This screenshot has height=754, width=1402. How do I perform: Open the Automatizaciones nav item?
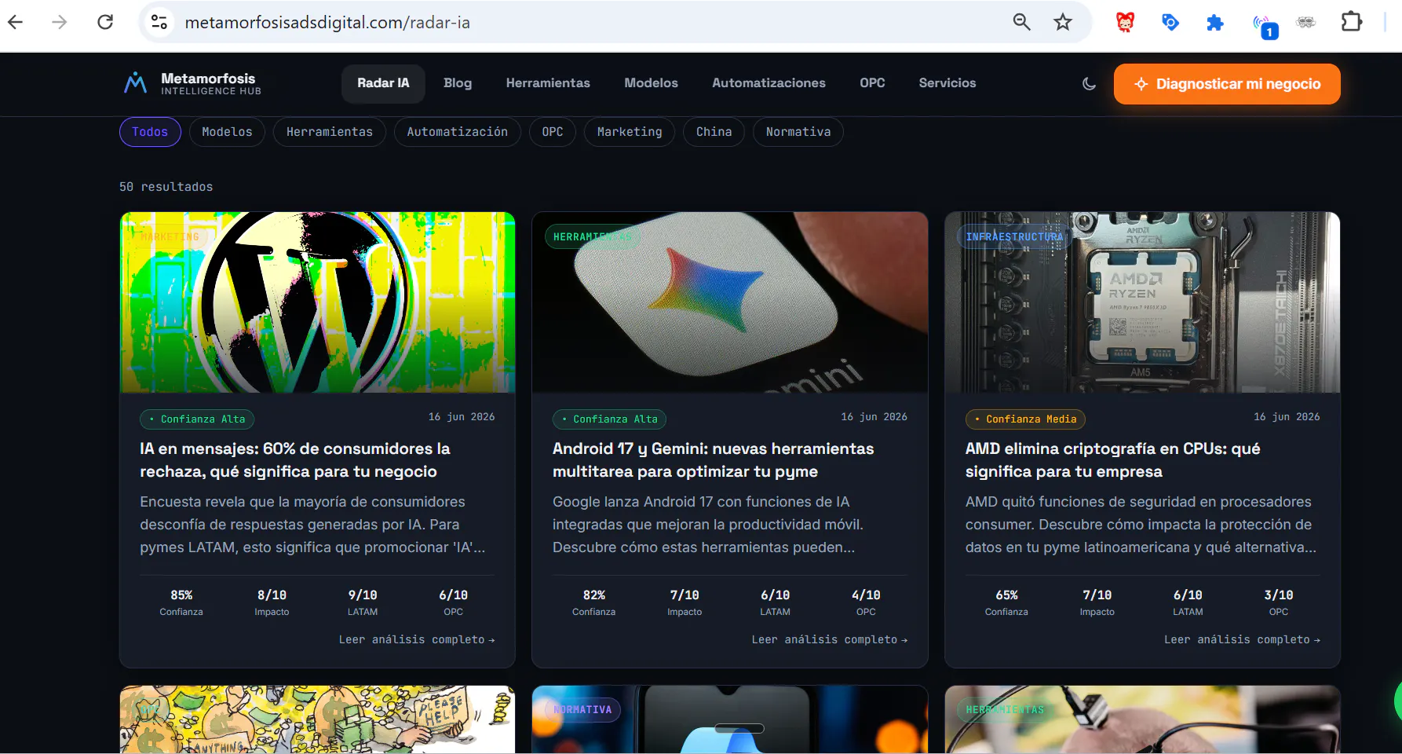pyautogui.click(x=769, y=83)
